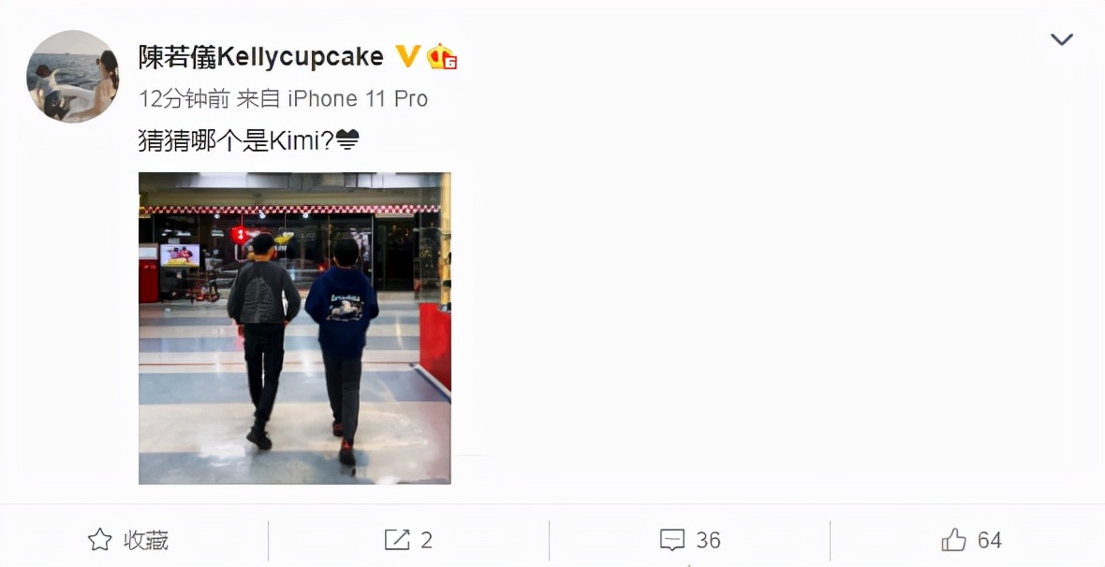Click the iPhone 11 Pro source link
Image resolution: width=1105 pixels, height=567 pixels.
pyautogui.click(x=358, y=98)
